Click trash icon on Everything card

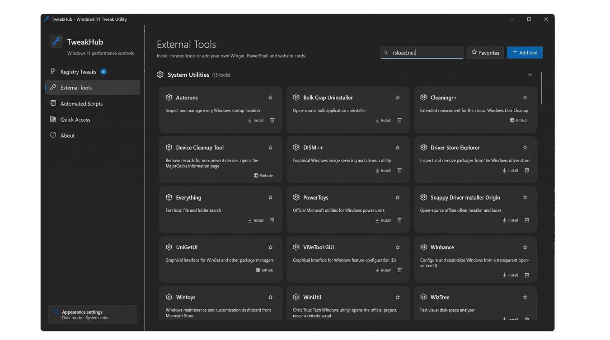click(272, 220)
